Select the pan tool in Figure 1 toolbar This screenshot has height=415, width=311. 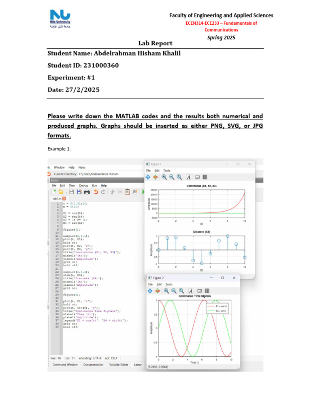(x=148, y=178)
